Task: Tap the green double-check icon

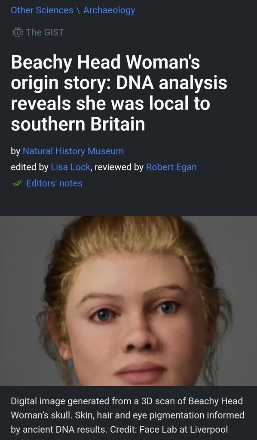Action: point(17,183)
